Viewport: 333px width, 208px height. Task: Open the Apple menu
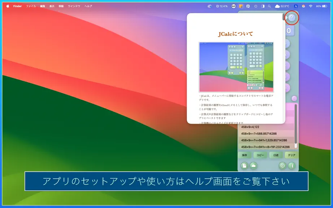tap(8, 6)
